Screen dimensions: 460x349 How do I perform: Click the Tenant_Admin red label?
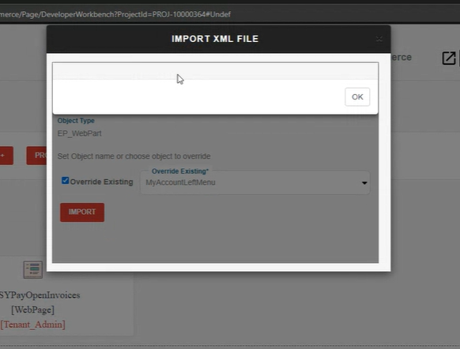tap(33, 325)
